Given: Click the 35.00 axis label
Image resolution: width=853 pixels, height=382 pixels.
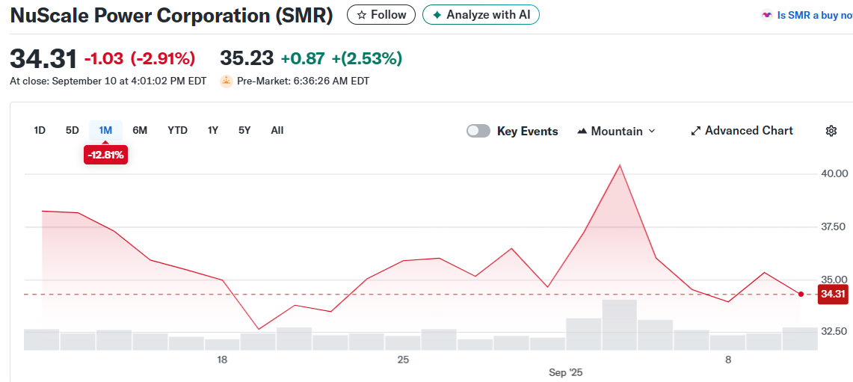Looking at the screenshot, I should [x=834, y=280].
